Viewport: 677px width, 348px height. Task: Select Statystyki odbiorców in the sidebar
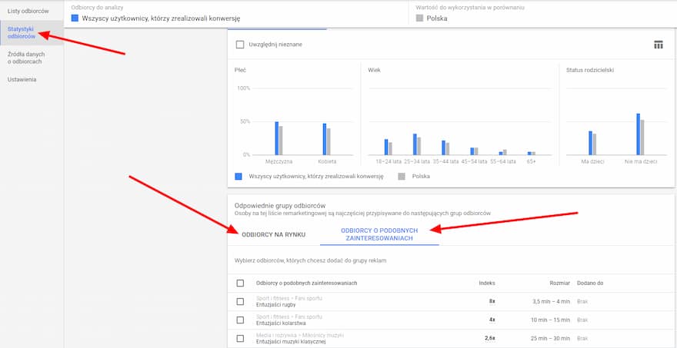22,33
